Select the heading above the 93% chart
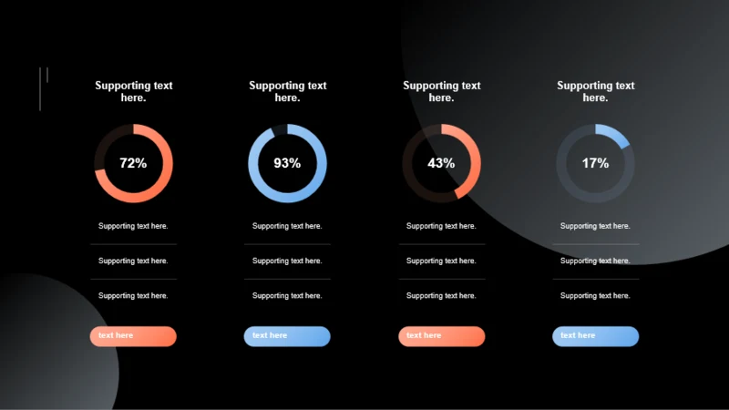 tap(287, 92)
